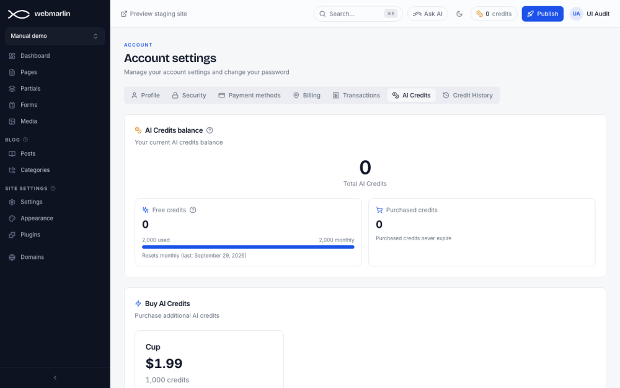Click "Resets monthly" date text
Image resolution: width=620 pixels, height=388 pixels.
[194, 256]
